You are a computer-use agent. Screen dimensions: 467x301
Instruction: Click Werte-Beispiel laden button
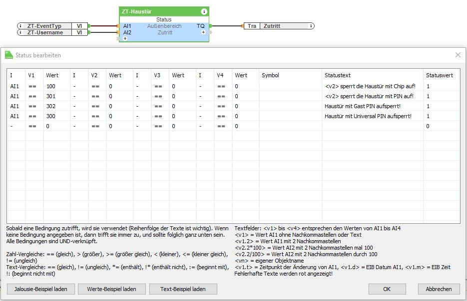[x=112, y=289]
